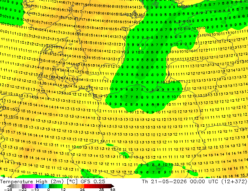The image size is (248, 191).
Task: Click the 'Temperature High (2m)' title text
Action: click(32, 182)
